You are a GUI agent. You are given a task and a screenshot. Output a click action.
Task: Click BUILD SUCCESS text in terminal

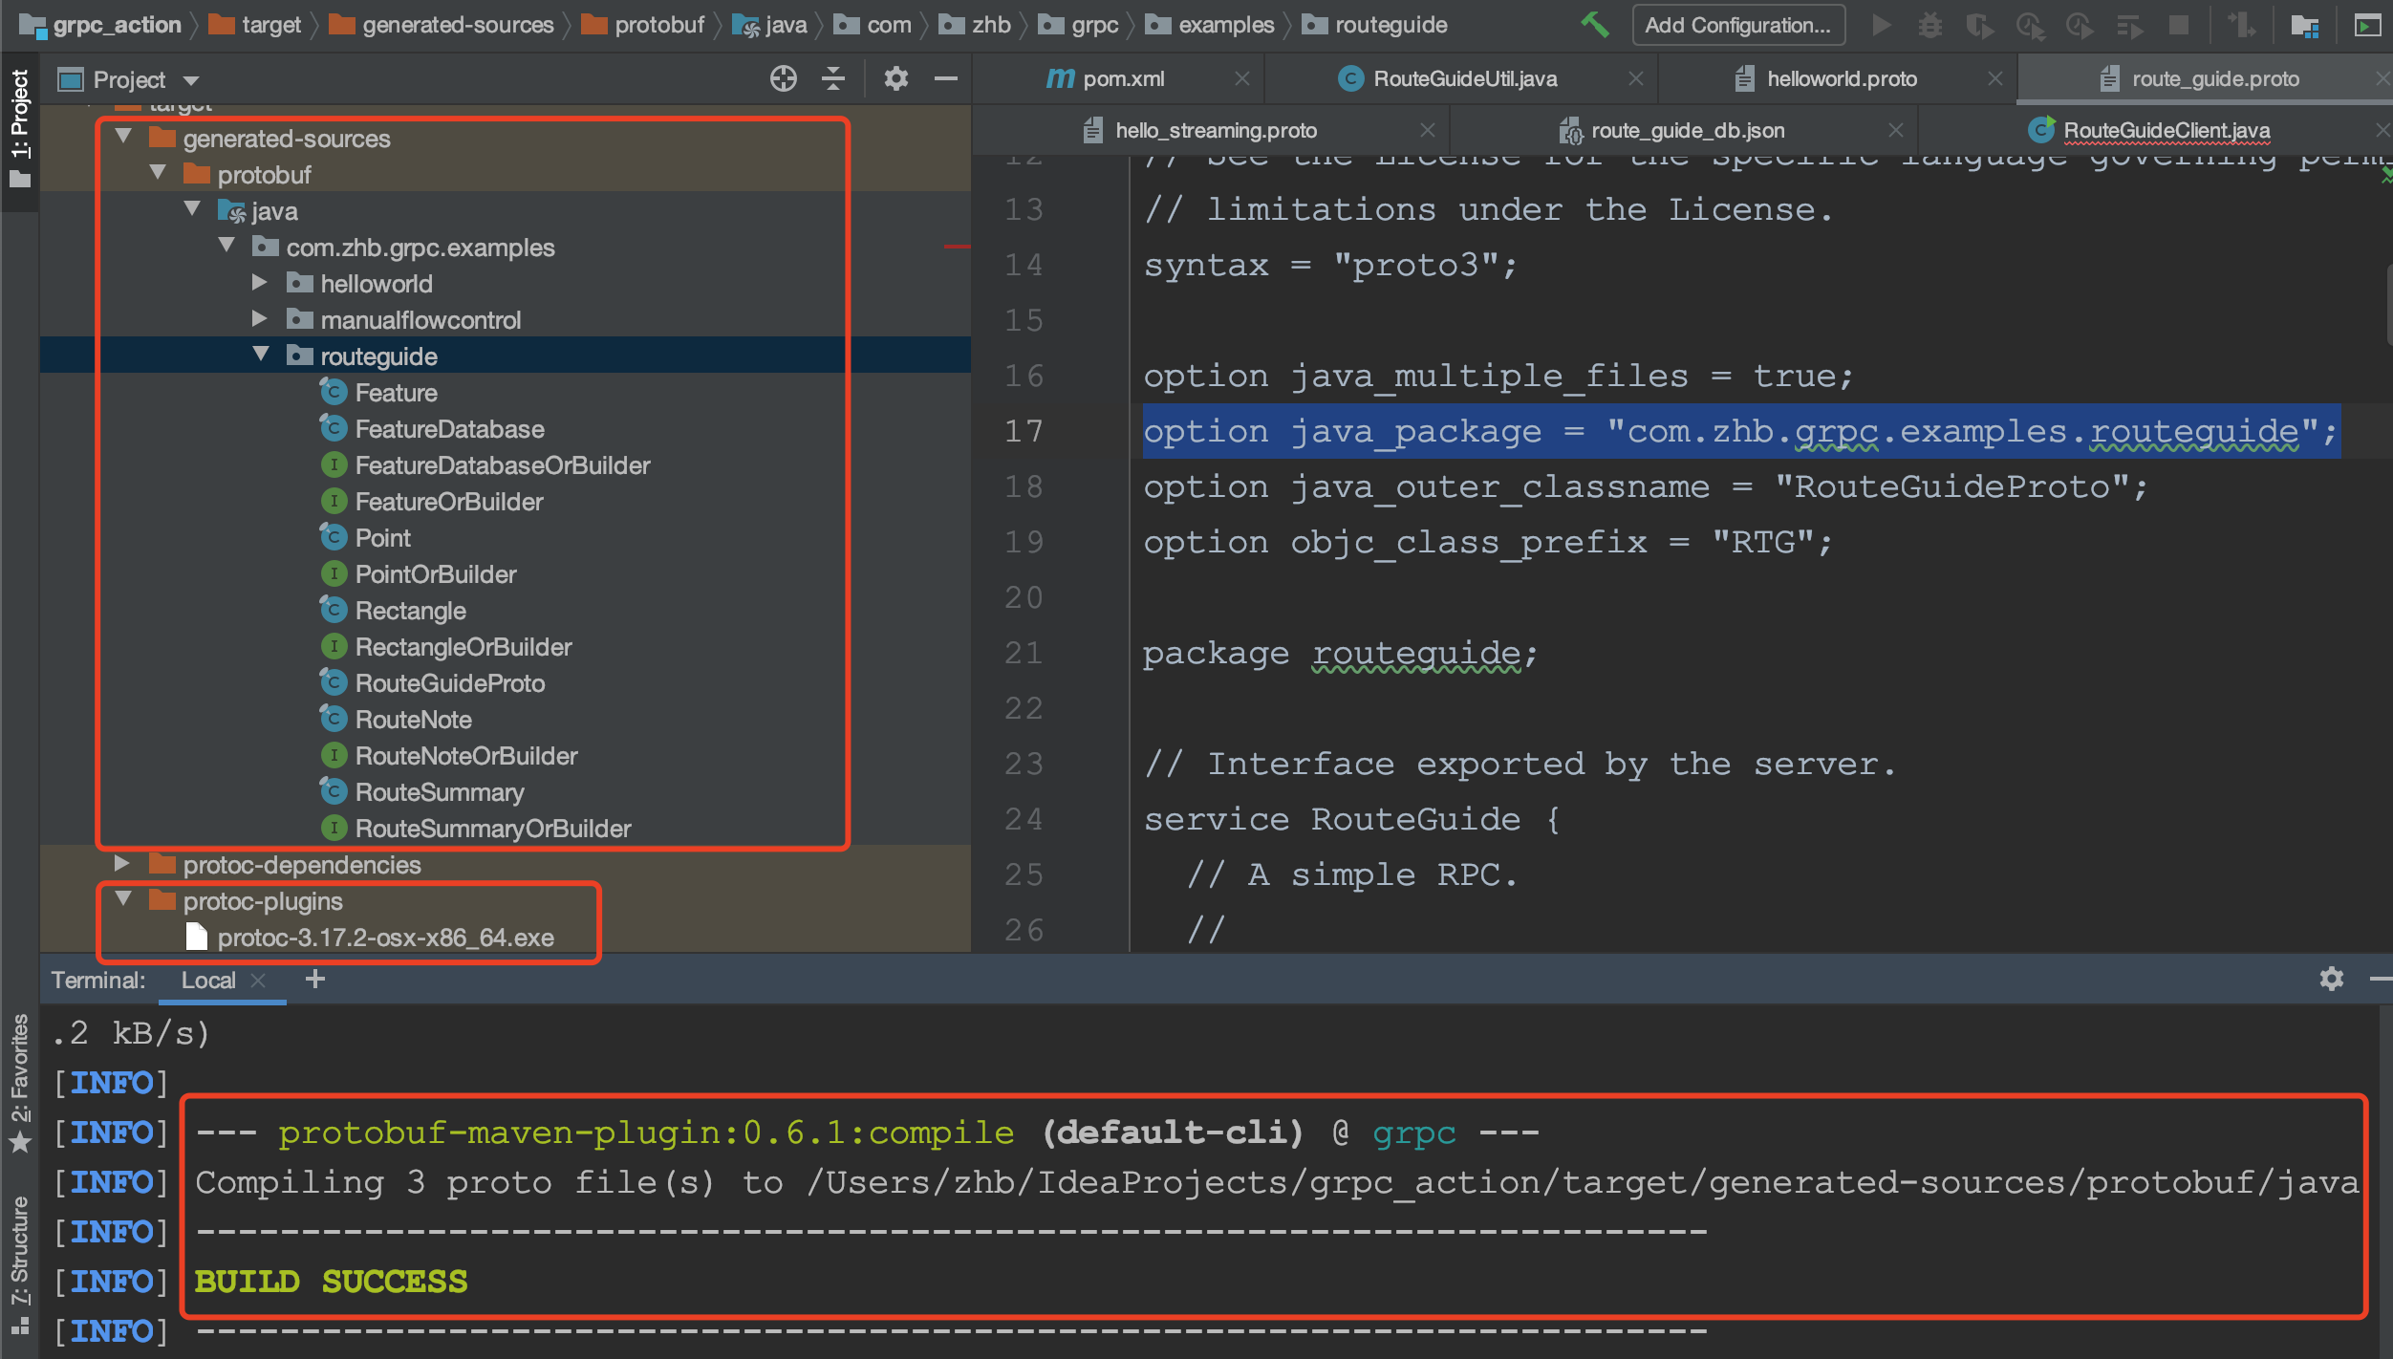coord(331,1281)
